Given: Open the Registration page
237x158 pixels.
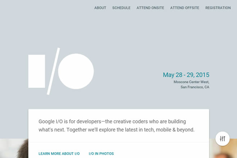Looking at the screenshot, I should (218, 8).
